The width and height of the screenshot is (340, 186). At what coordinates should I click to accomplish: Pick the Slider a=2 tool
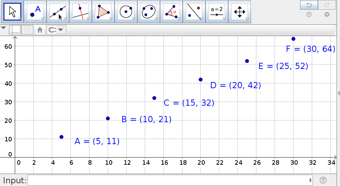(x=217, y=11)
